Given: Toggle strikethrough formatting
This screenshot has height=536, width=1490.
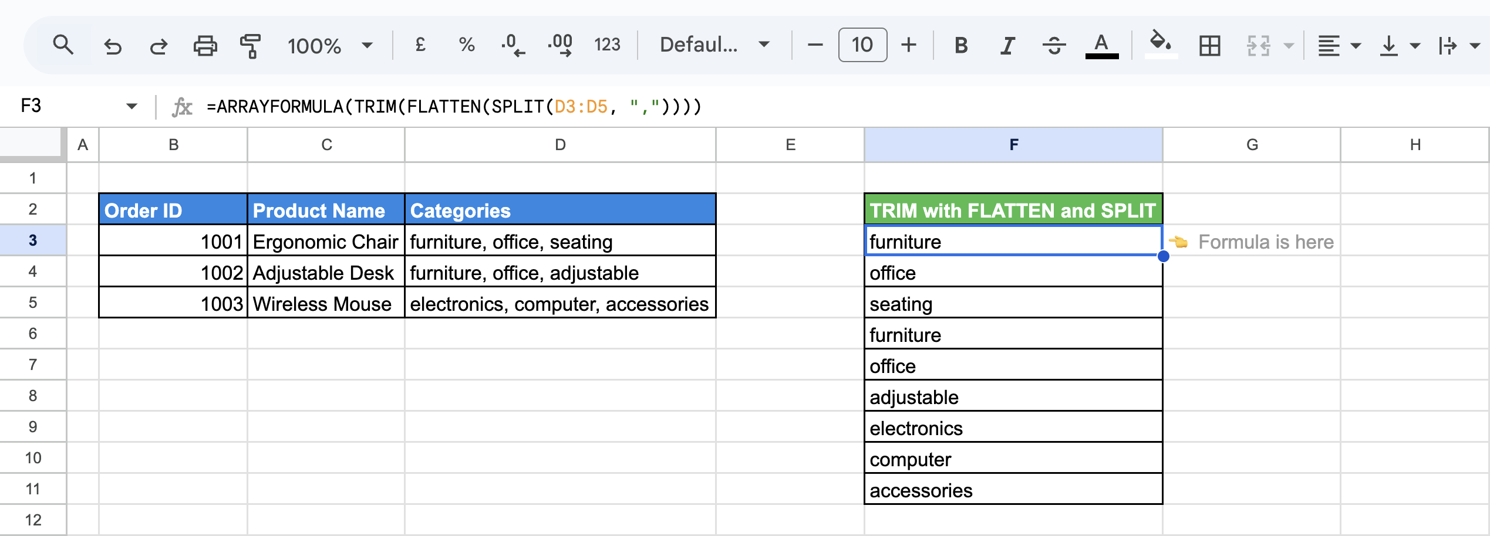Looking at the screenshot, I should point(1054,45).
